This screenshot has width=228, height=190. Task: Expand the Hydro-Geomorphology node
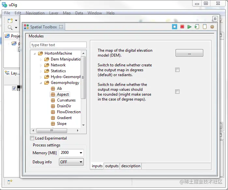tap(41, 77)
